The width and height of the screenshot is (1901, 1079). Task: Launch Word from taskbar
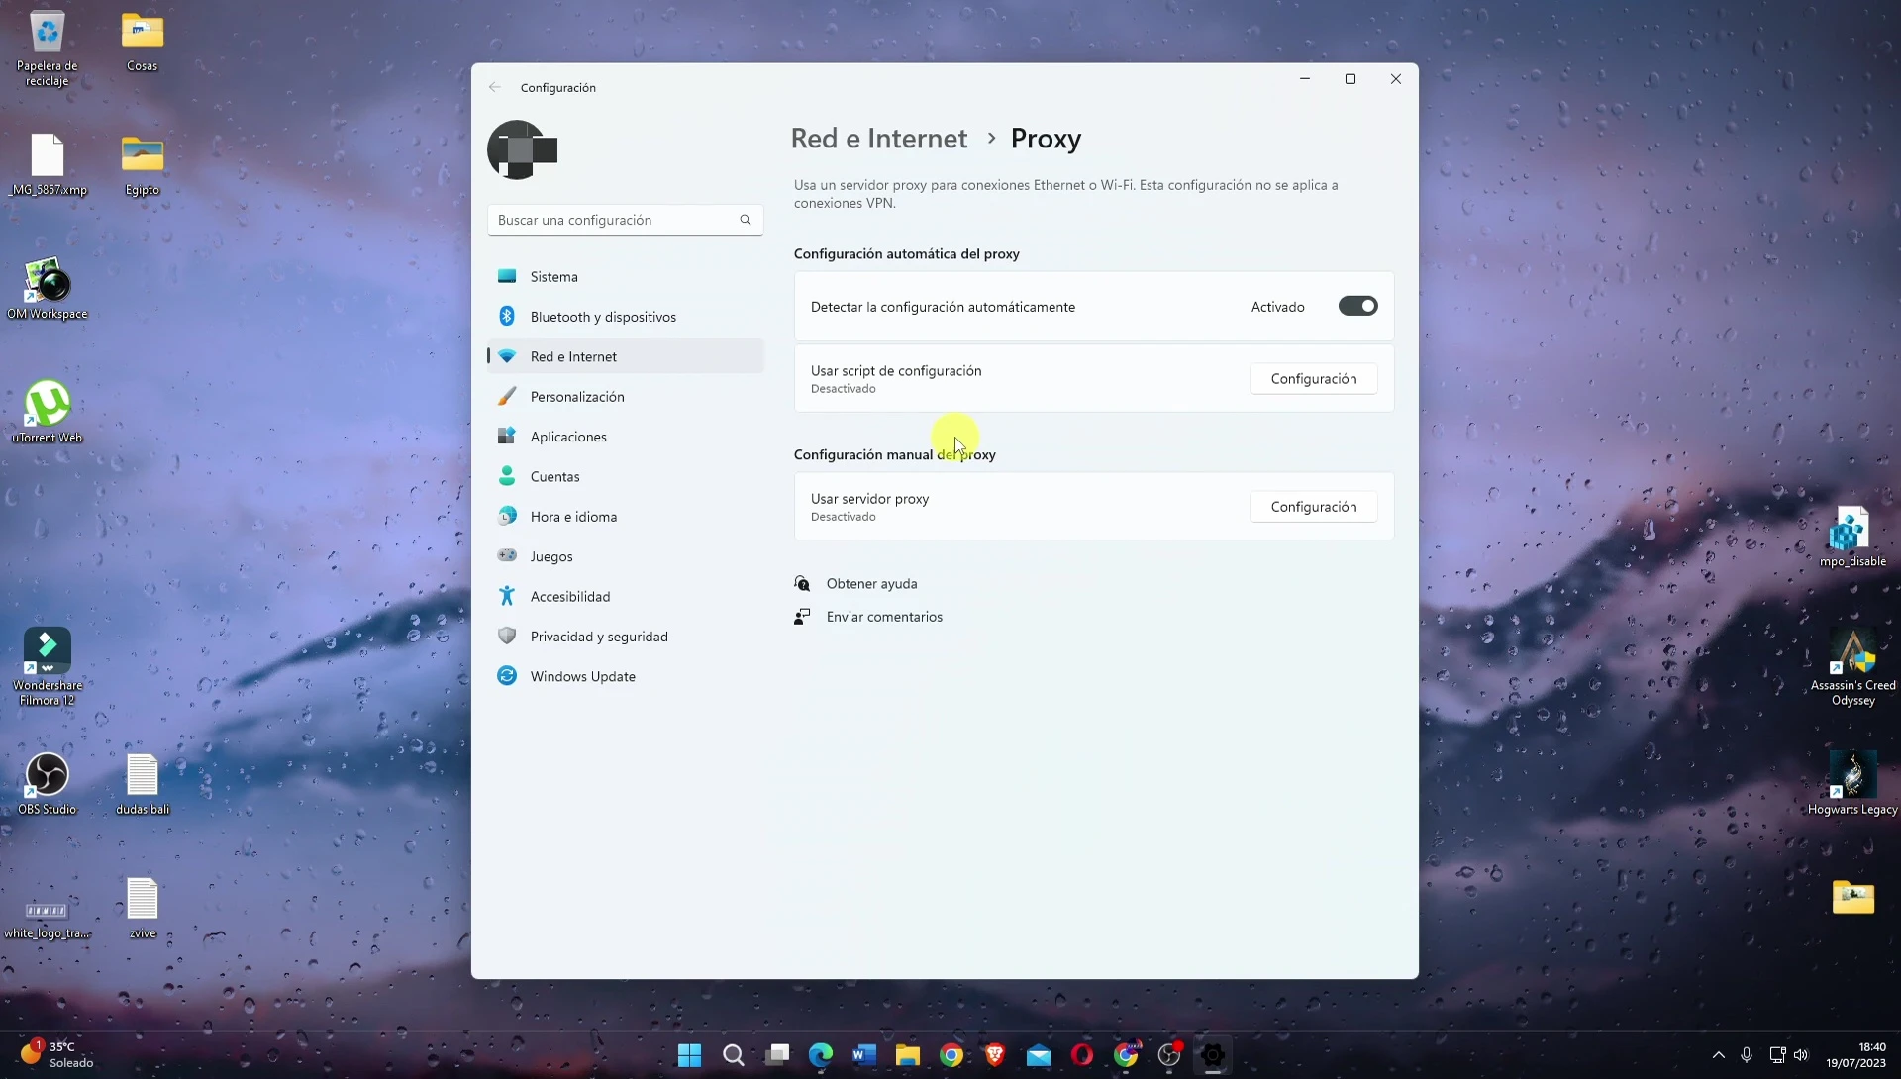click(864, 1055)
